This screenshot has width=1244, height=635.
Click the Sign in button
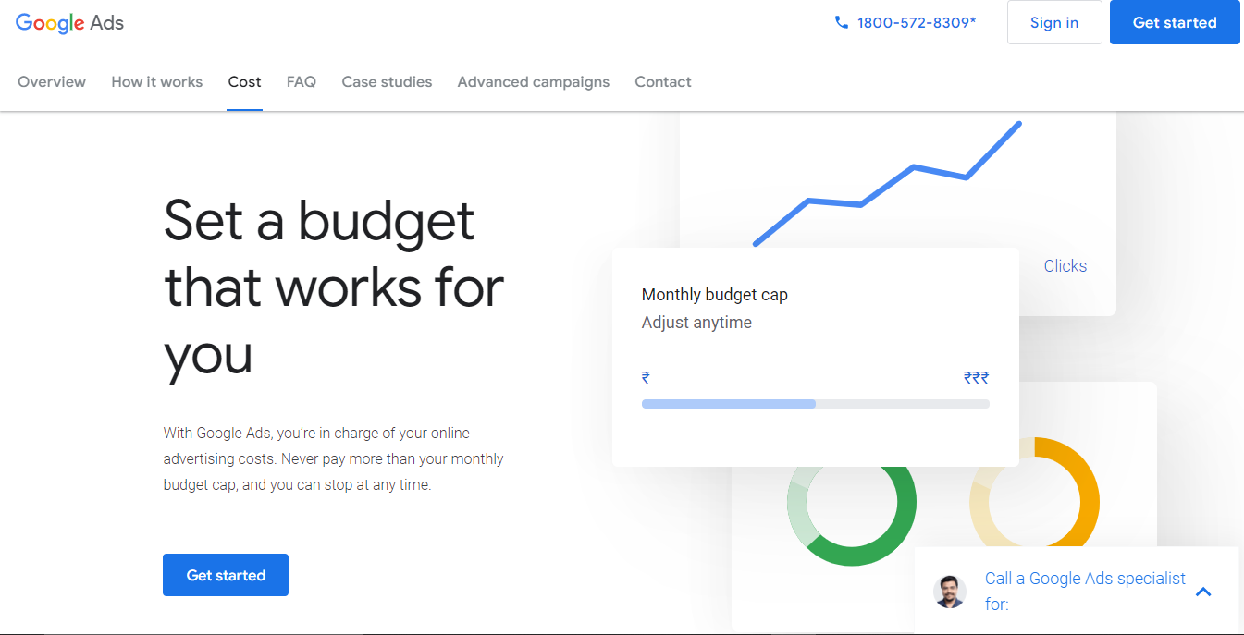tap(1054, 22)
